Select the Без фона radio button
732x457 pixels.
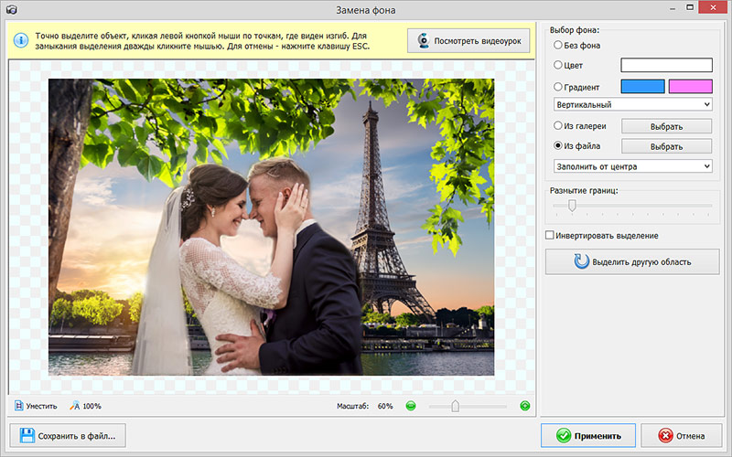(558, 45)
